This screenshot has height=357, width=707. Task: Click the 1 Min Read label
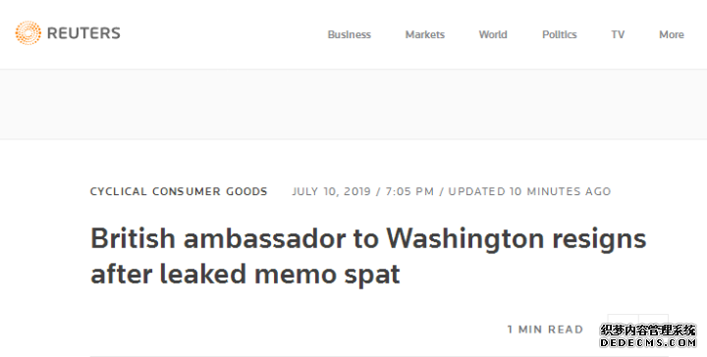pos(545,330)
